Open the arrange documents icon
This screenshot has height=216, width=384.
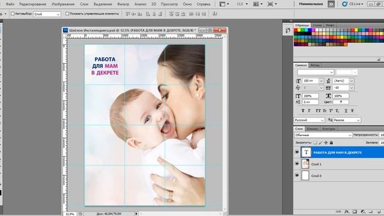click(x=257, y=4)
